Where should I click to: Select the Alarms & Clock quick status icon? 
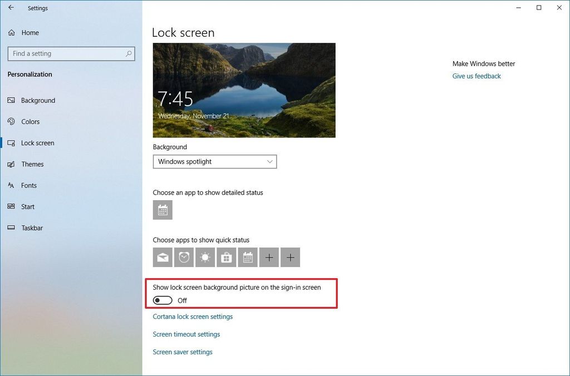[183, 257]
